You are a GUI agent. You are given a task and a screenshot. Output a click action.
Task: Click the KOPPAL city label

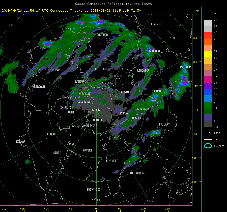[125, 113]
